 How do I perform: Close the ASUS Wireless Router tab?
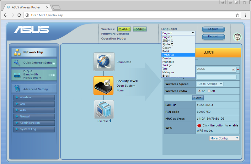pos(47,7)
